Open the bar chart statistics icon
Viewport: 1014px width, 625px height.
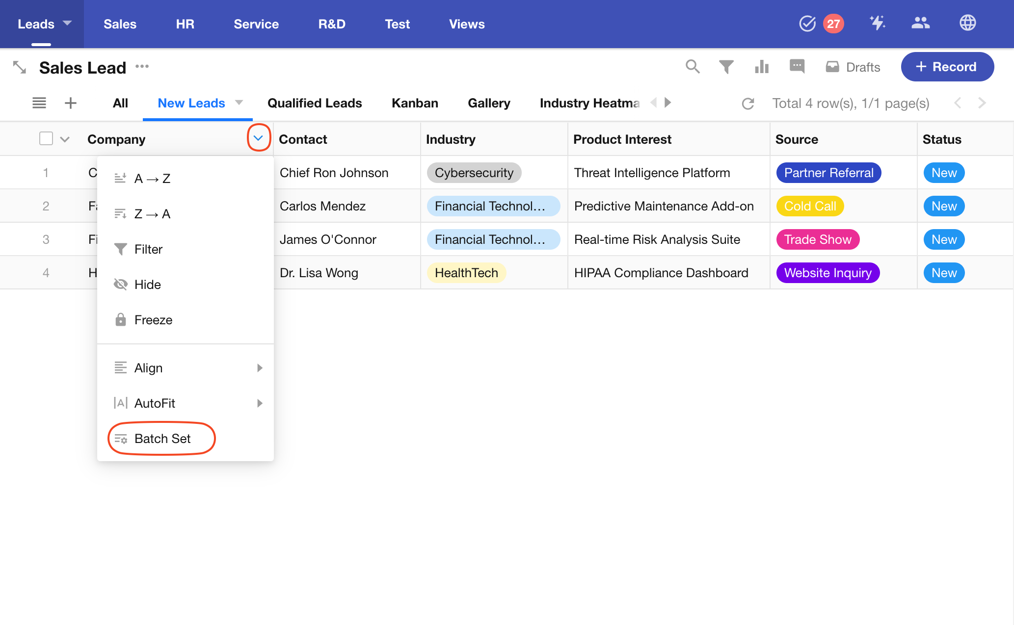[x=762, y=67]
